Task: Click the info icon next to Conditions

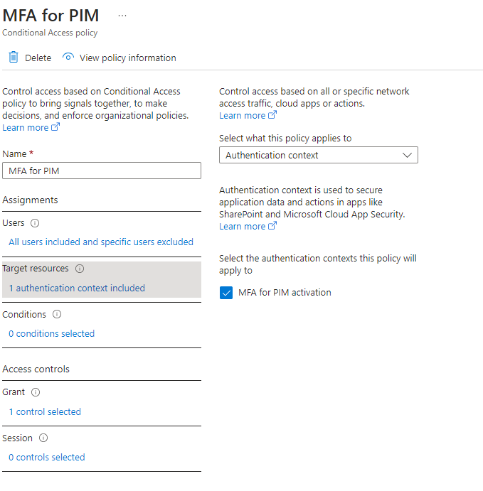Action: pyautogui.click(x=57, y=314)
